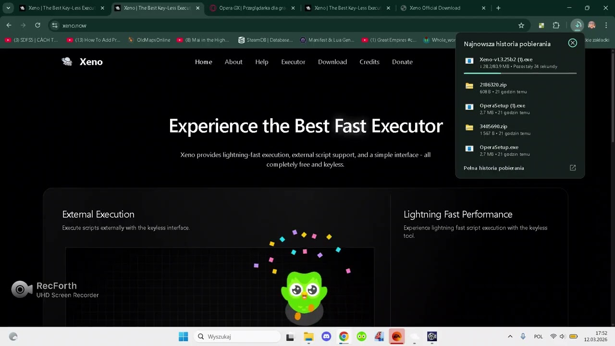The height and width of the screenshot is (346, 615).
Task: Click the Xeno-v1.3.25b2 (1).exe download entry
Action: pos(520,62)
